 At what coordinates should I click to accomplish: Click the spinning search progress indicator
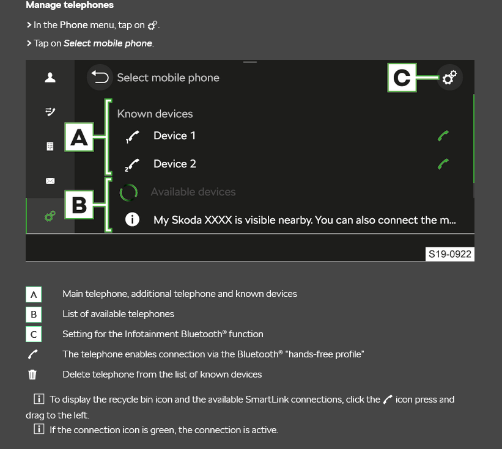tap(128, 192)
